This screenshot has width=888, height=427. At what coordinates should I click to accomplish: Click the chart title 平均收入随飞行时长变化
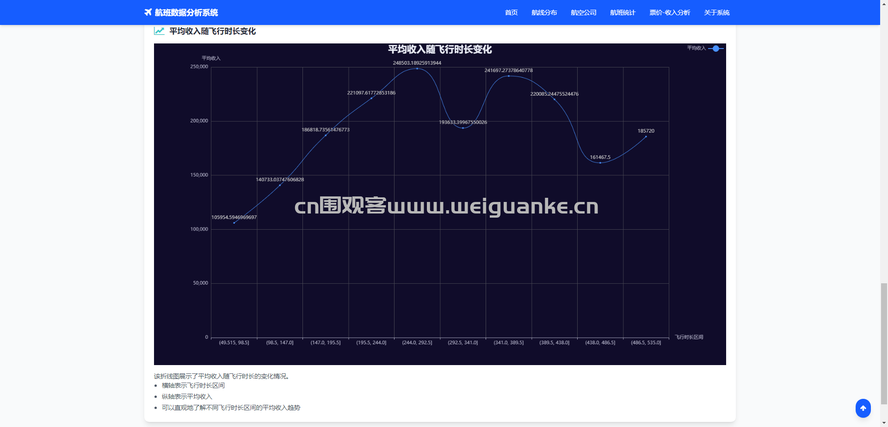[439, 49]
